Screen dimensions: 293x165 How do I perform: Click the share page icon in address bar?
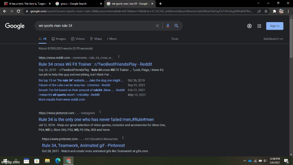[x=259, y=11]
